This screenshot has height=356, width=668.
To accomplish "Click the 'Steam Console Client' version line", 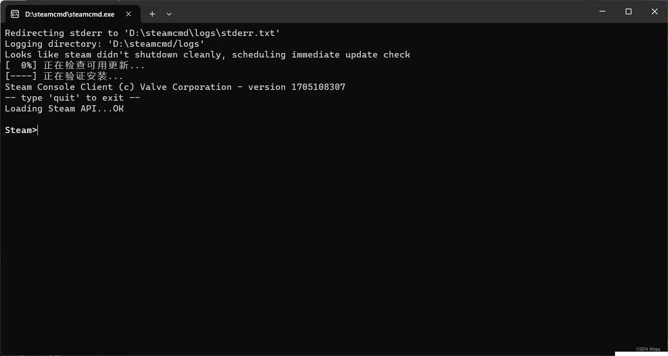I will coord(175,87).
